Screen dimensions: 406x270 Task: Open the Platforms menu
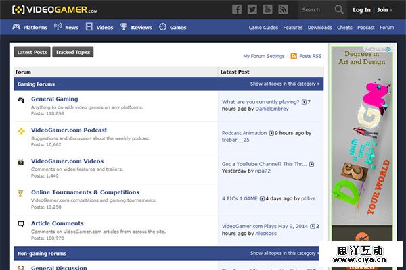point(35,28)
